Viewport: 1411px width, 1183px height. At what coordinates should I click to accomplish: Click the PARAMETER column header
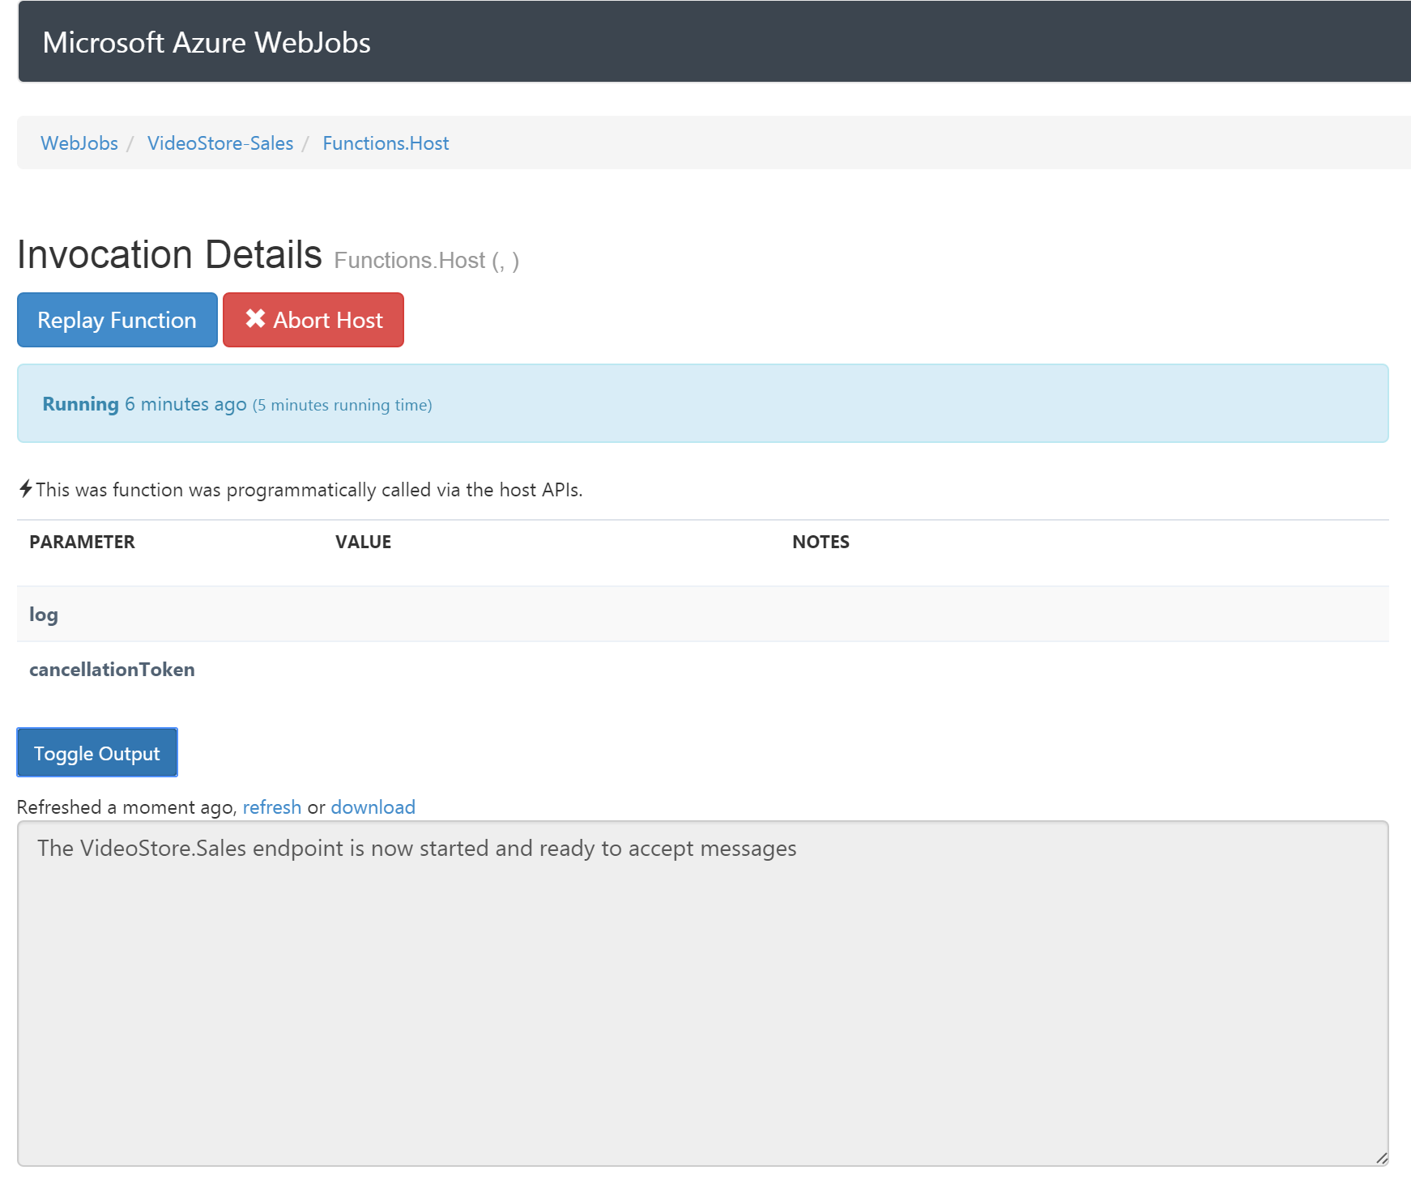pos(83,542)
